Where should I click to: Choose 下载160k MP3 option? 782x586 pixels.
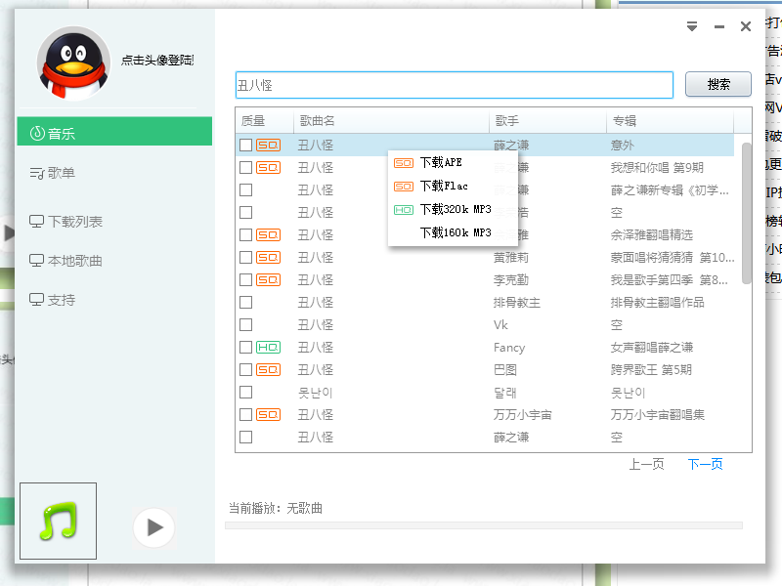click(x=453, y=232)
